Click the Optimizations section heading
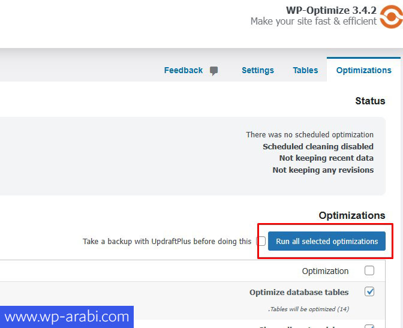 (352, 215)
